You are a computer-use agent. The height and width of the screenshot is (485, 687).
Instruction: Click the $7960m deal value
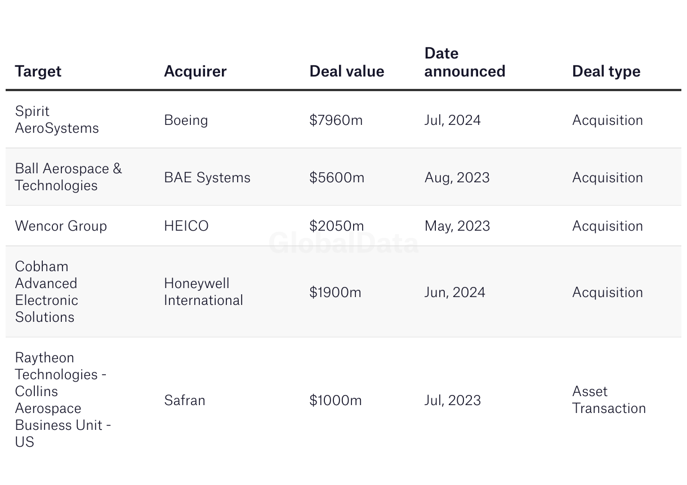point(336,120)
